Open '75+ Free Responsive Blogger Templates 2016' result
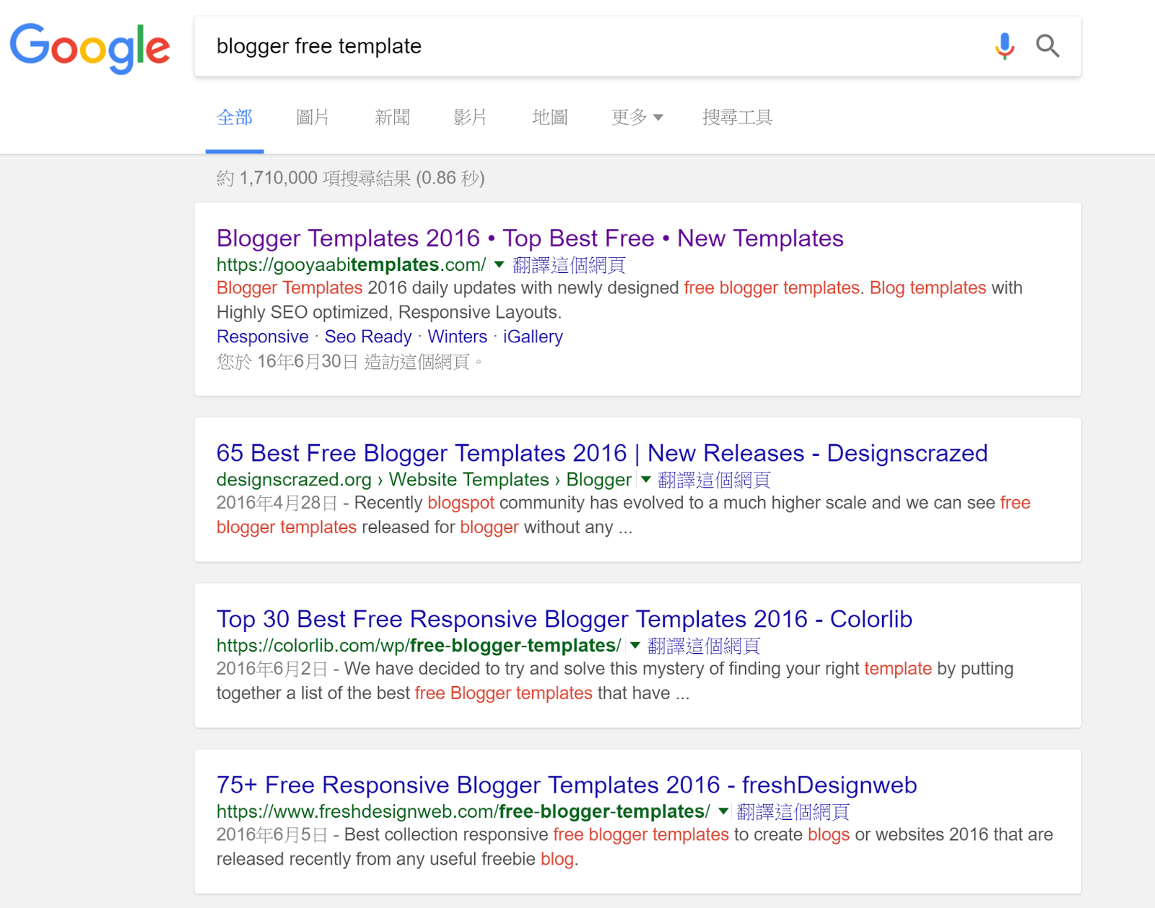Viewport: 1155px width, 908px height. [x=567, y=785]
